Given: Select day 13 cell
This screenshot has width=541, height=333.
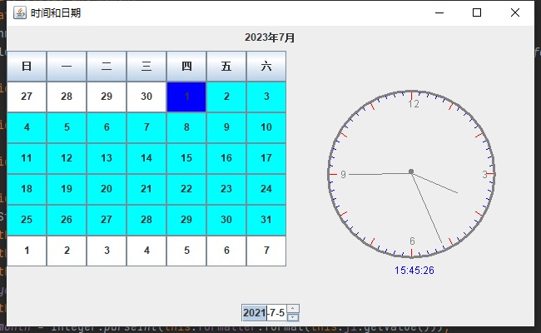Looking at the screenshot, I should click(107, 158).
